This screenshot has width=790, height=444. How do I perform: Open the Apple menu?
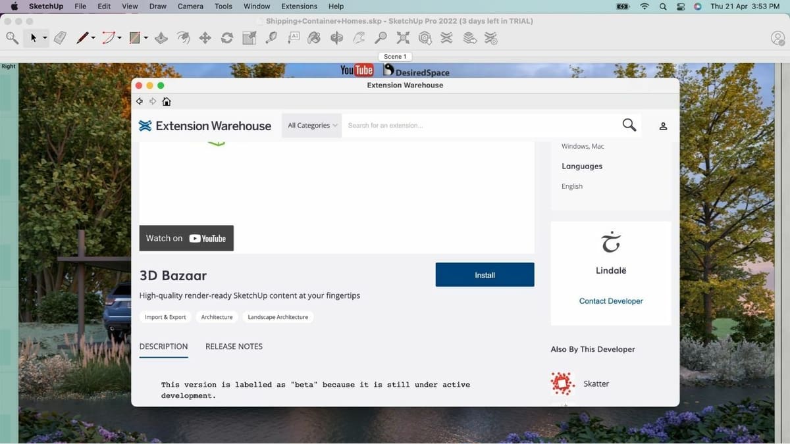[14, 6]
